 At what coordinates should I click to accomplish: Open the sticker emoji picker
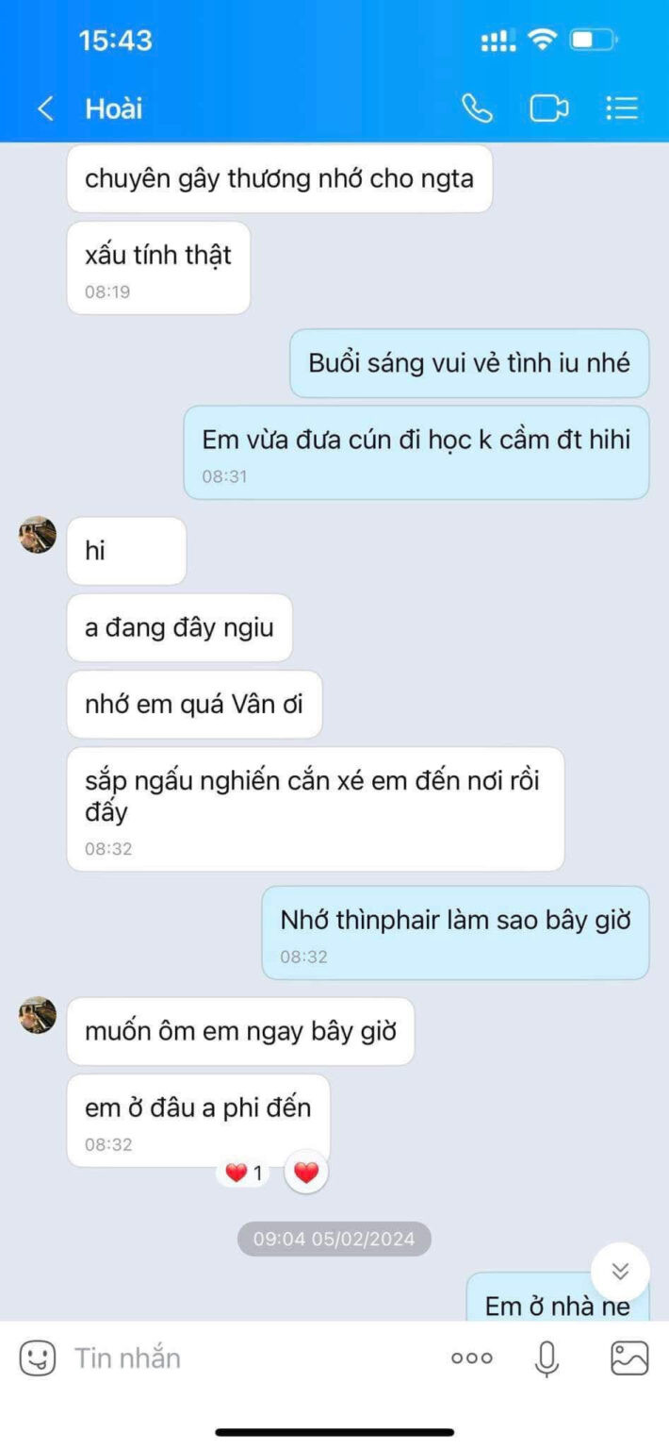38,1358
